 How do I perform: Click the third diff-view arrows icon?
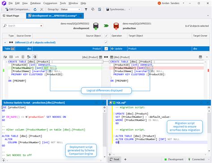coord(17,57)
